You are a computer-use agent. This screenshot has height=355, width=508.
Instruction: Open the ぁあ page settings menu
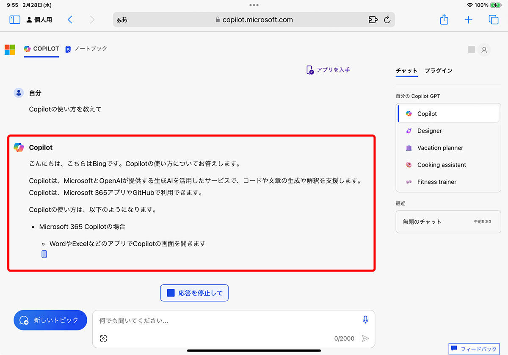(121, 20)
